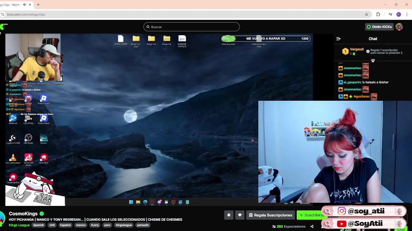Screen dimensions: 412x231
Task: Focus the Buscar search field
Action: 192,27
